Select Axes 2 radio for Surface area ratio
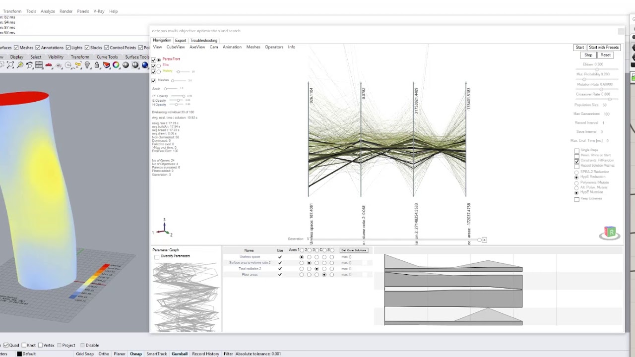Viewport: 635px width, 357px height. [309, 263]
